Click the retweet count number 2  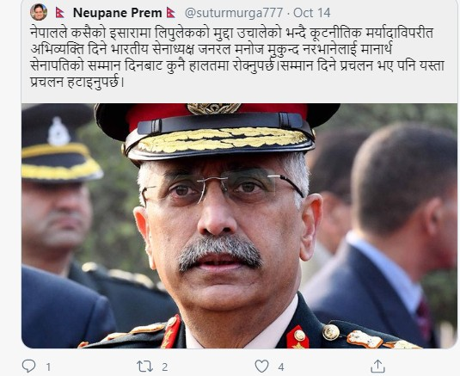click(164, 367)
